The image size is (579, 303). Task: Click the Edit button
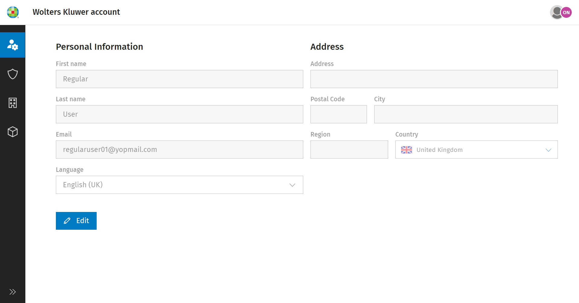pos(76,221)
